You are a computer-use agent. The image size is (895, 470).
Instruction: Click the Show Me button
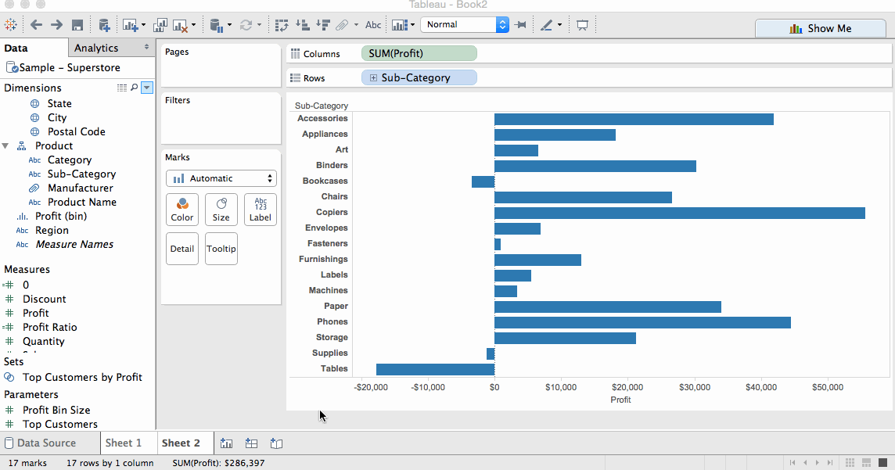point(820,28)
